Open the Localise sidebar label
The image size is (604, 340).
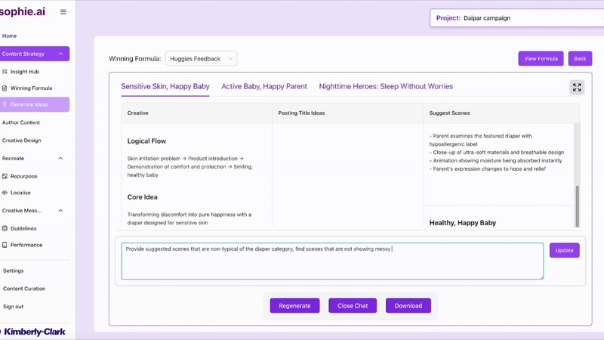point(20,193)
